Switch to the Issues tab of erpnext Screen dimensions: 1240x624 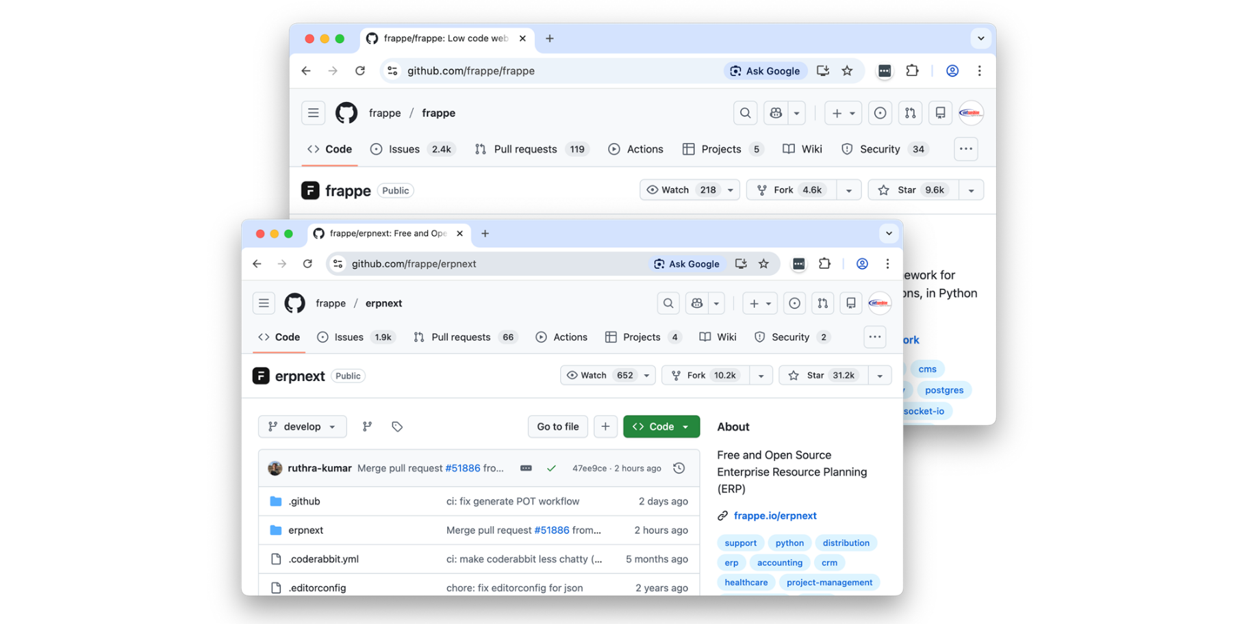(348, 337)
